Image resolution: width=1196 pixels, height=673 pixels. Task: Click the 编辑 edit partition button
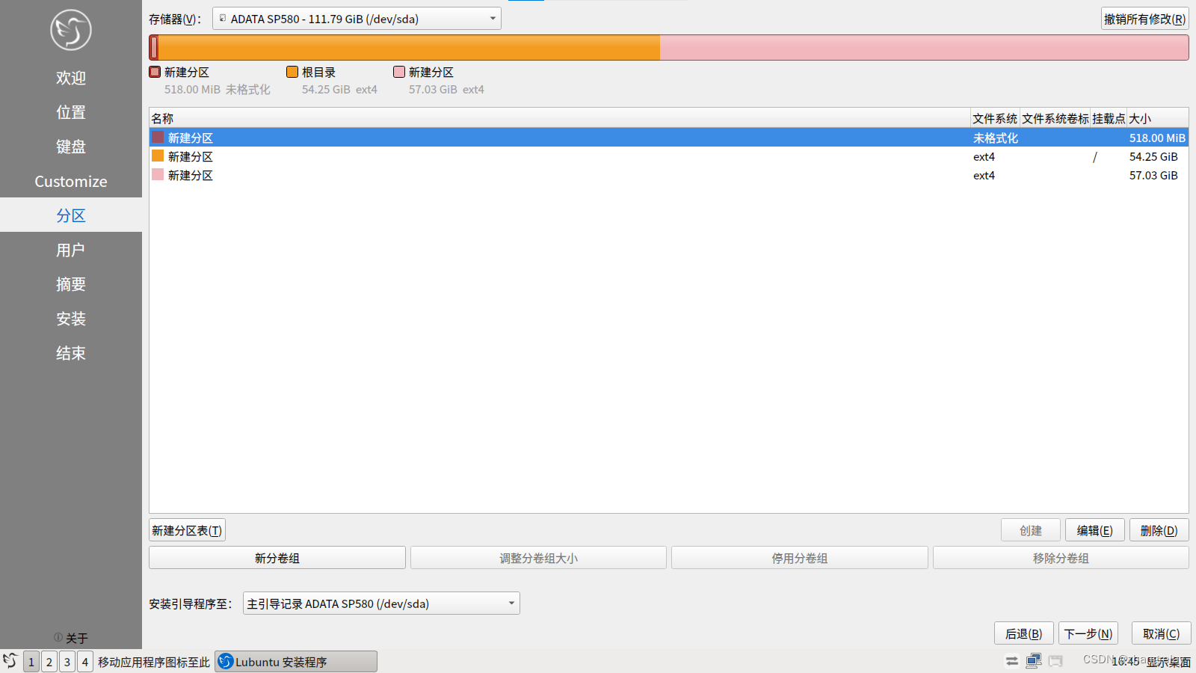coord(1094,530)
